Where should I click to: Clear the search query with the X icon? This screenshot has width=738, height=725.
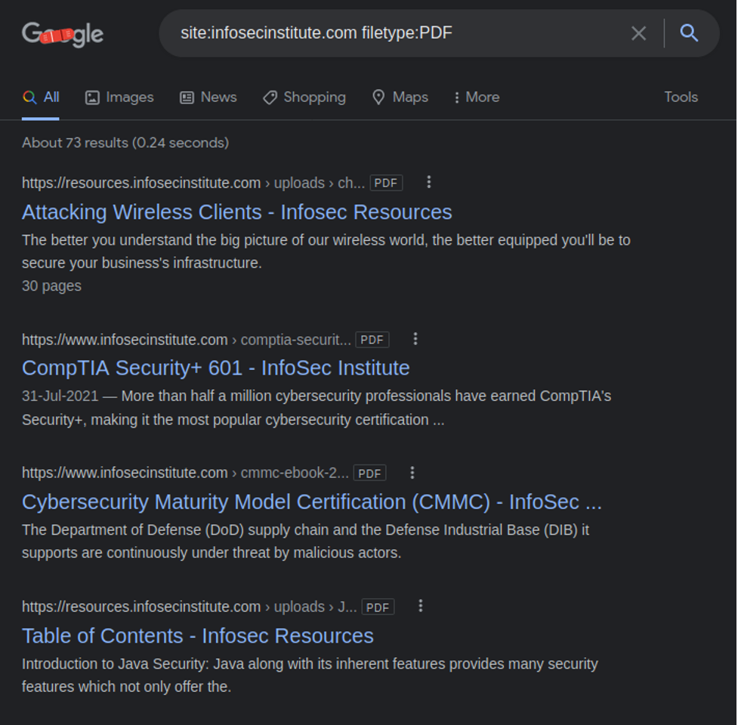tap(638, 33)
